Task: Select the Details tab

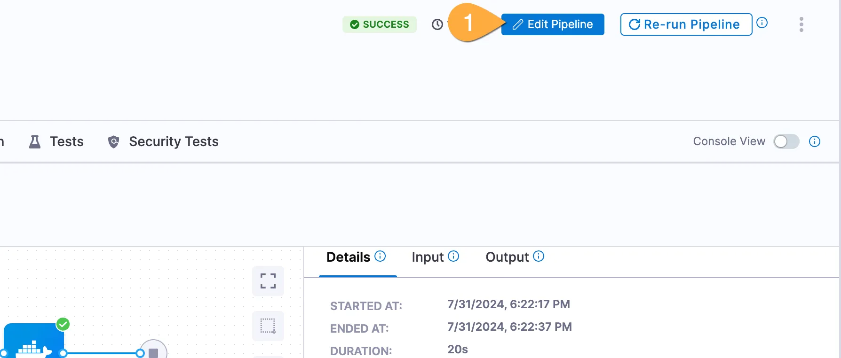Action: point(348,257)
